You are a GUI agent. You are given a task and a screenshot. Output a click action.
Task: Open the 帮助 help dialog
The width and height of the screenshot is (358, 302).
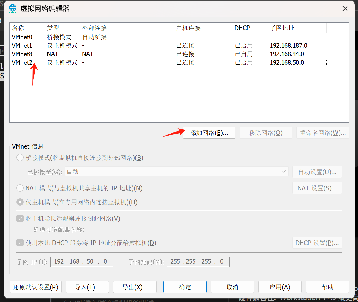click(327, 287)
